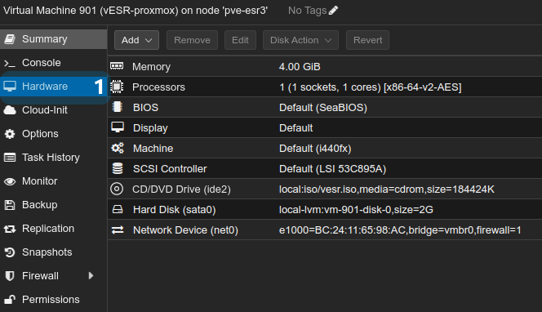Select the Network Device (net0) label
Screen dimensions: 542x312
click(x=185, y=230)
